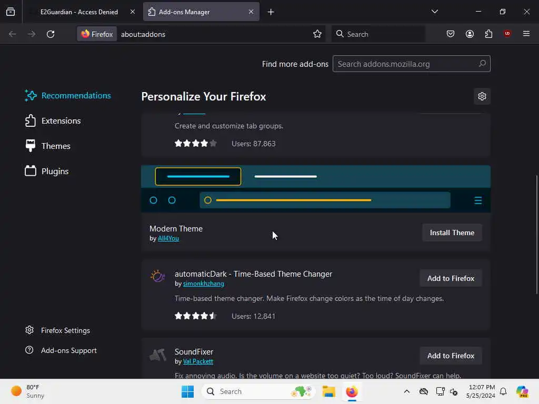This screenshot has width=539, height=404.
Task: Open the All4You author link
Action: click(168, 238)
